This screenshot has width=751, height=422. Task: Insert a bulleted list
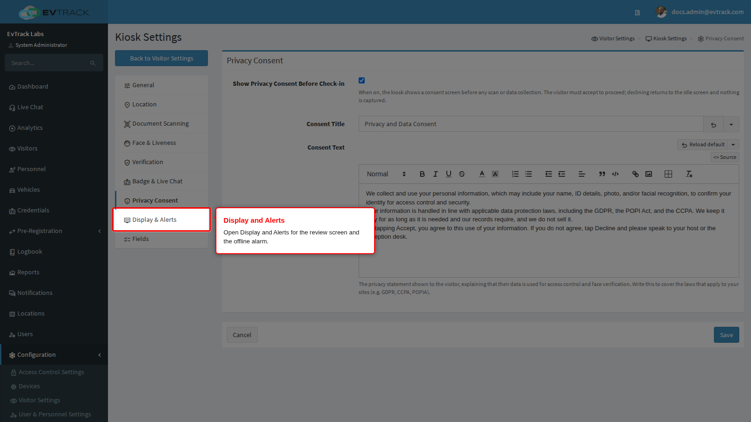[528, 174]
